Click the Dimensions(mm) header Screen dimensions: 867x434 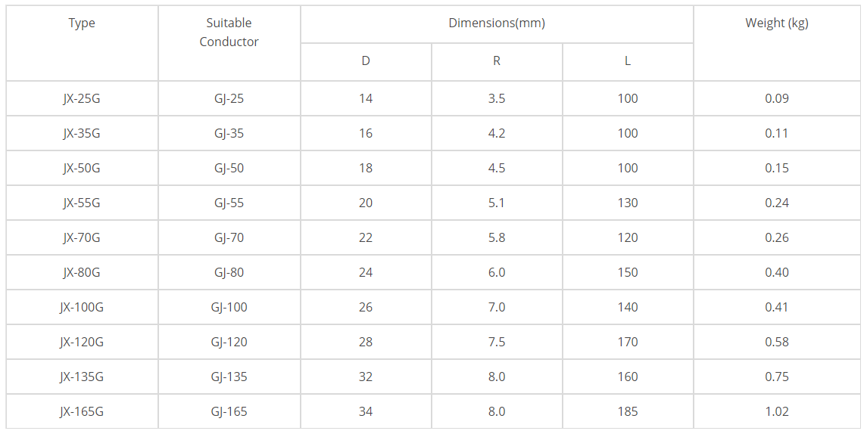pyautogui.click(x=497, y=23)
